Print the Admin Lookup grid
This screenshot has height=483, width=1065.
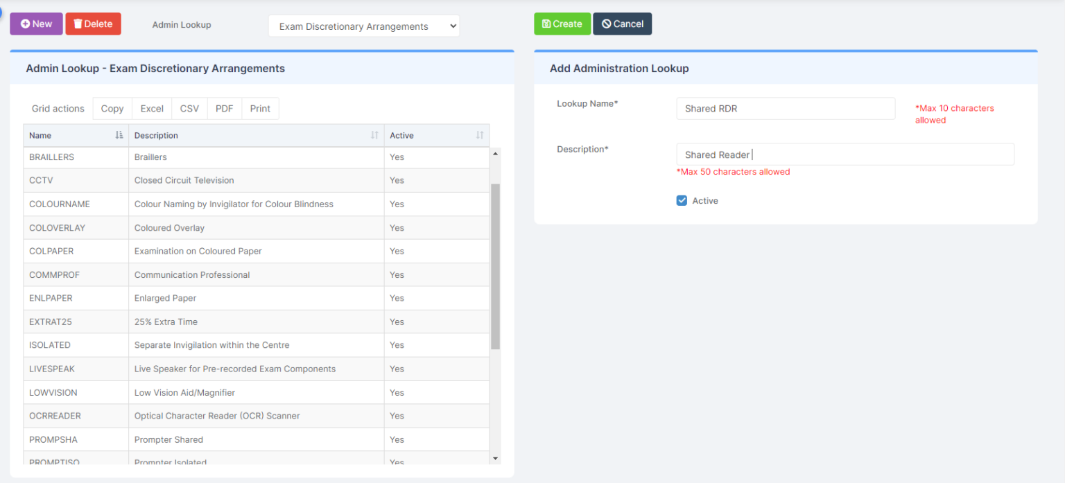(x=260, y=108)
